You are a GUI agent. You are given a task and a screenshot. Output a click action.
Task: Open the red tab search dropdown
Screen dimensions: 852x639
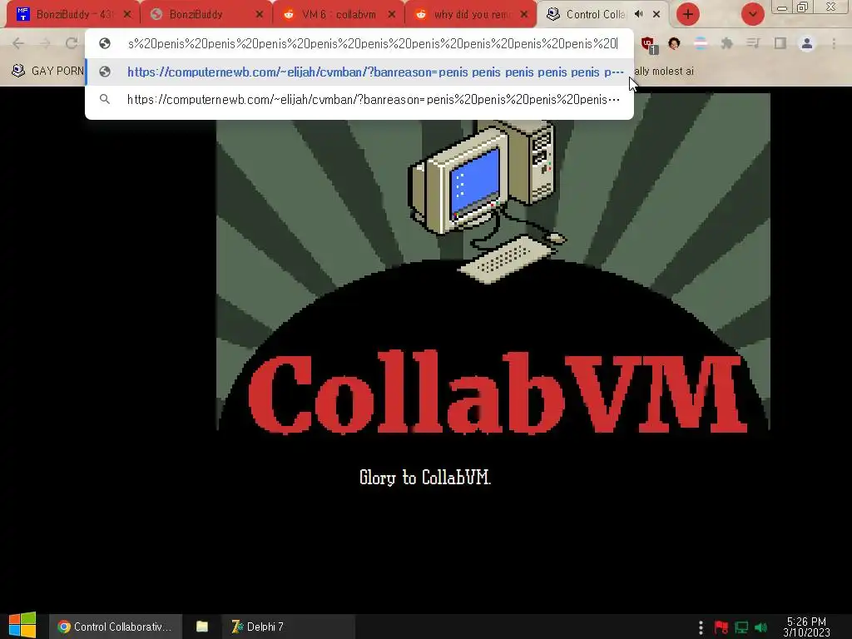[x=752, y=14]
